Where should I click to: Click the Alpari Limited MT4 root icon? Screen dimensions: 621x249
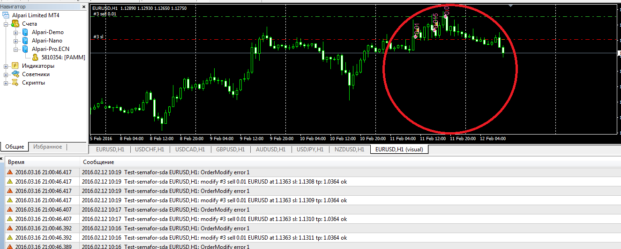(6, 15)
